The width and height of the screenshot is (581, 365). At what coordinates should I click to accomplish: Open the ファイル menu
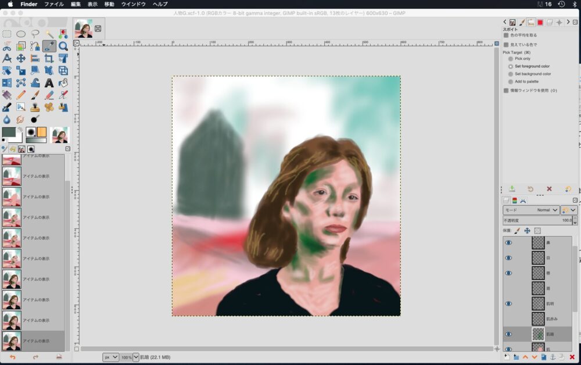click(54, 4)
